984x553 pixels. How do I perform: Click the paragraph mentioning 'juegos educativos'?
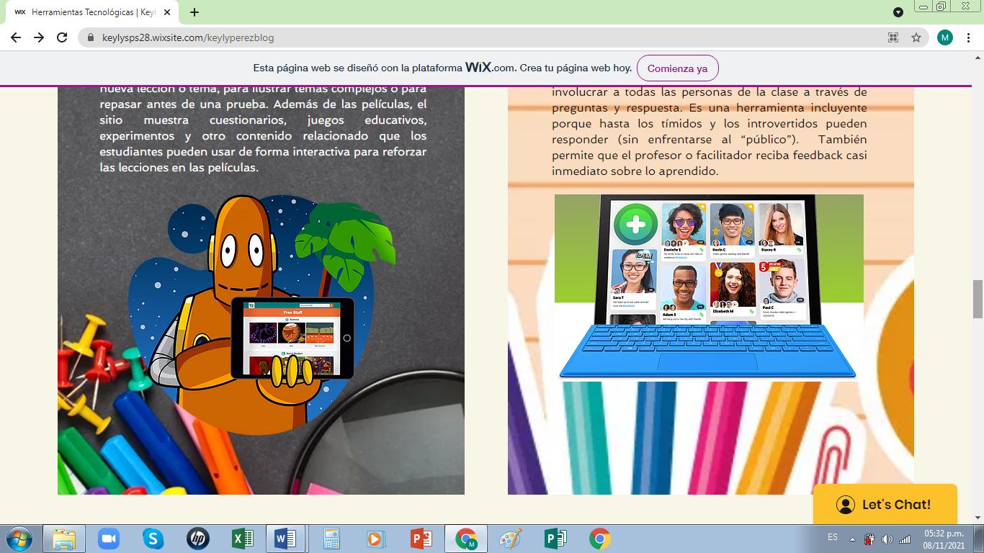coord(263,128)
